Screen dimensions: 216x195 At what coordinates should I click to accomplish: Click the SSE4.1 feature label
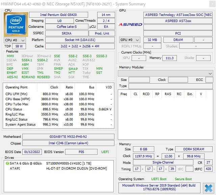(27, 60)
